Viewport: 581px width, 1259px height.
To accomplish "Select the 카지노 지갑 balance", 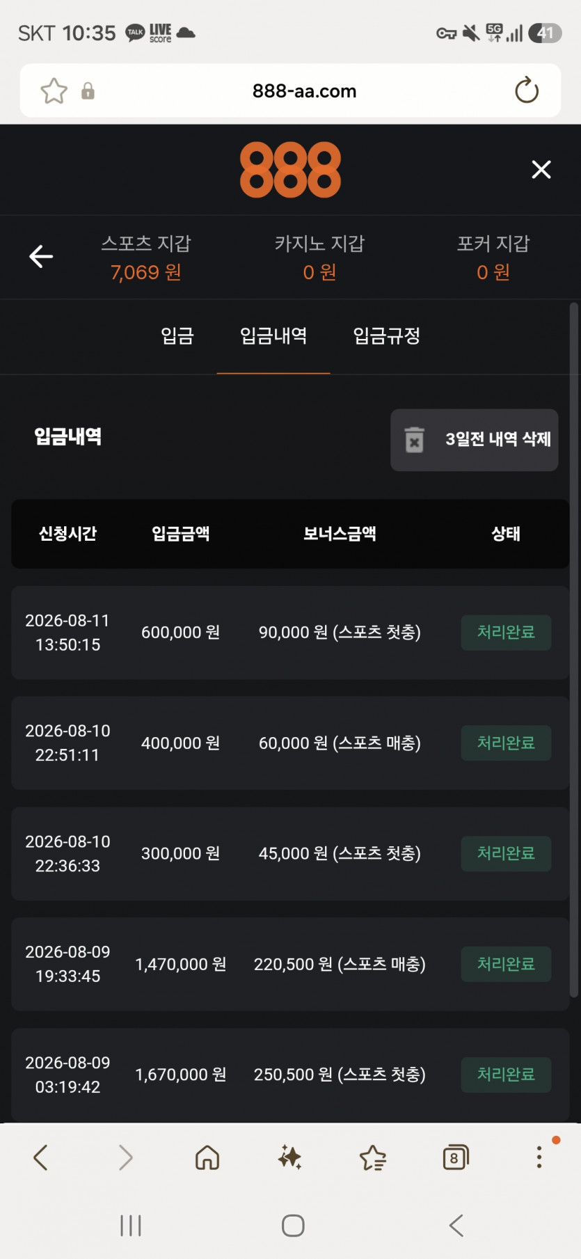I will tap(319, 258).
